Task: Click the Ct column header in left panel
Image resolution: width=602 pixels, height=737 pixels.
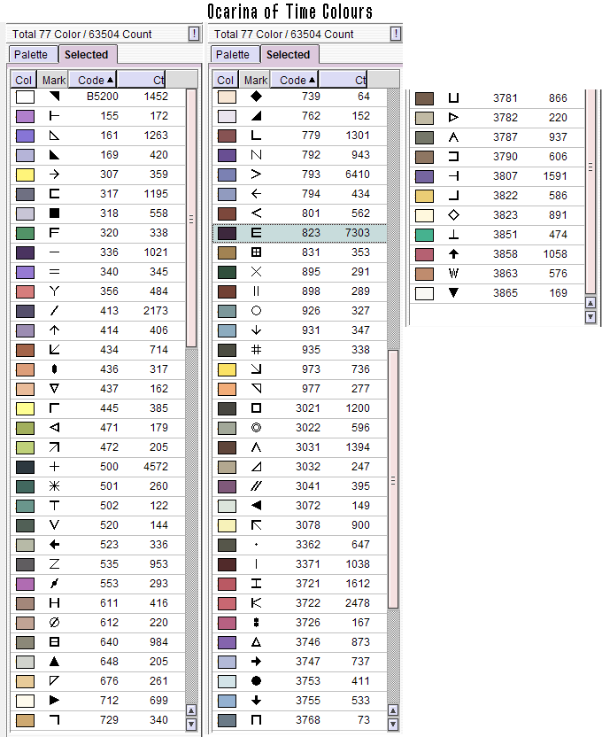Action: [x=141, y=80]
